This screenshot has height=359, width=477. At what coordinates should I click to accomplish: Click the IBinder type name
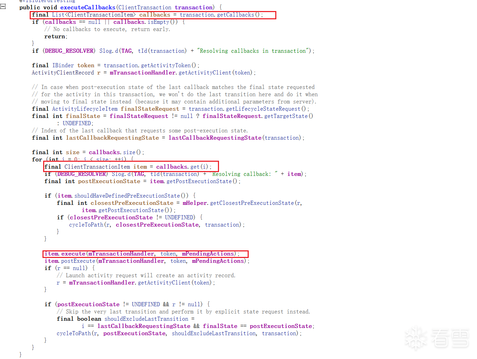point(63,66)
